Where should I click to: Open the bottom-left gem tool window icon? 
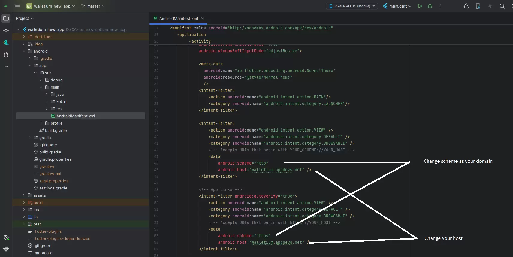pos(6,249)
